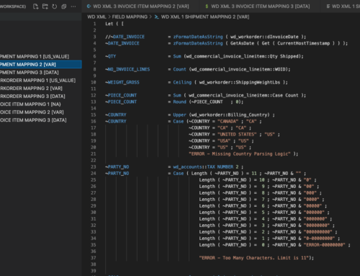The height and width of the screenshot is (276, 360).
Task: Click 'wd_accounts::TAX NUMBER 2' on line 23
Action: click(x=206, y=166)
